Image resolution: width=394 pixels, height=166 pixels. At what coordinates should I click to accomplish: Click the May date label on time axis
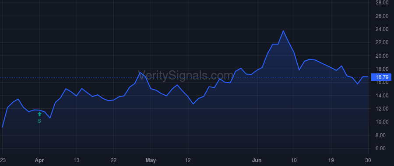151,160
